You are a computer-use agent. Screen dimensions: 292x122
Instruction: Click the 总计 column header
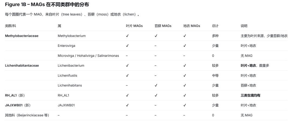pyautogui.click(x=215, y=26)
